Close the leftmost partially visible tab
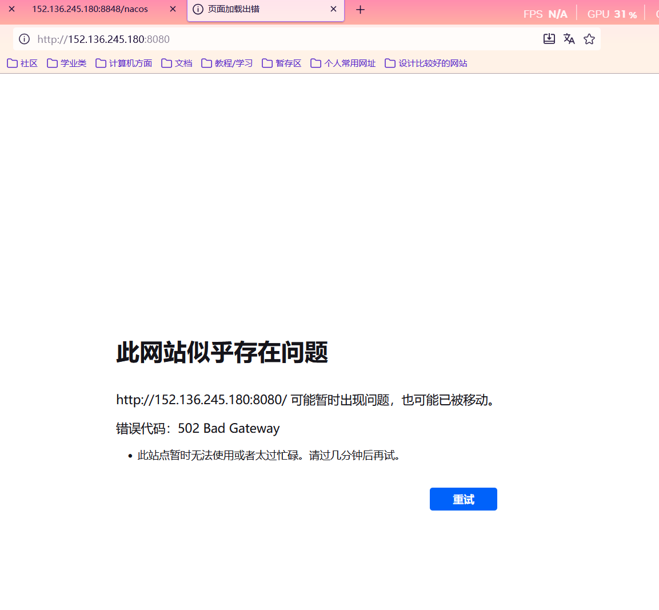 11,9
